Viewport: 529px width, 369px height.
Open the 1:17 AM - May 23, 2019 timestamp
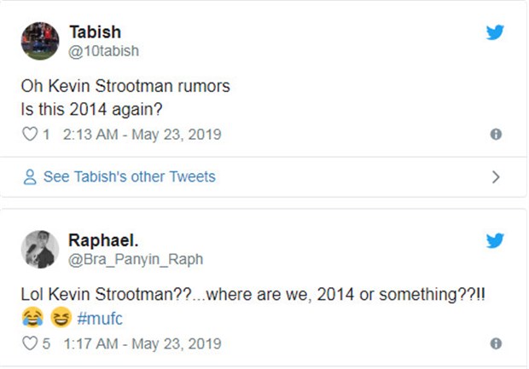[x=142, y=344]
